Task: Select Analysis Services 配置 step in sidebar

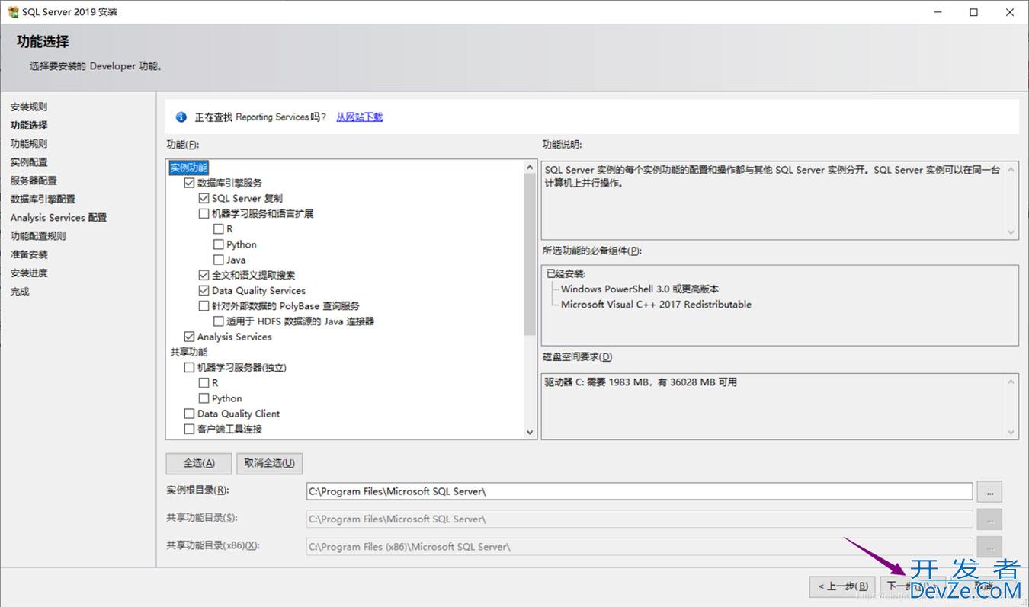Action: click(59, 218)
